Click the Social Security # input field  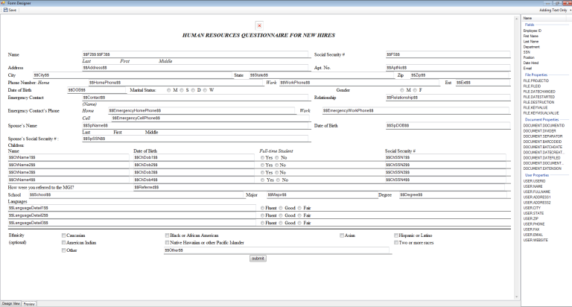tap(447, 54)
